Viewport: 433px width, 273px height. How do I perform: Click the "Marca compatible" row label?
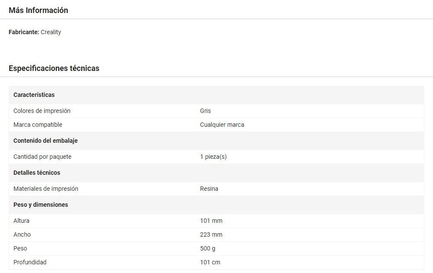coord(38,125)
